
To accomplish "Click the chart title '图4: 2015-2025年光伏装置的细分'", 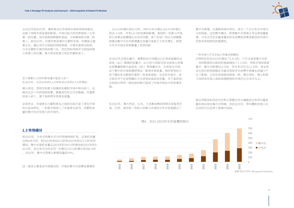I will 165,121.
